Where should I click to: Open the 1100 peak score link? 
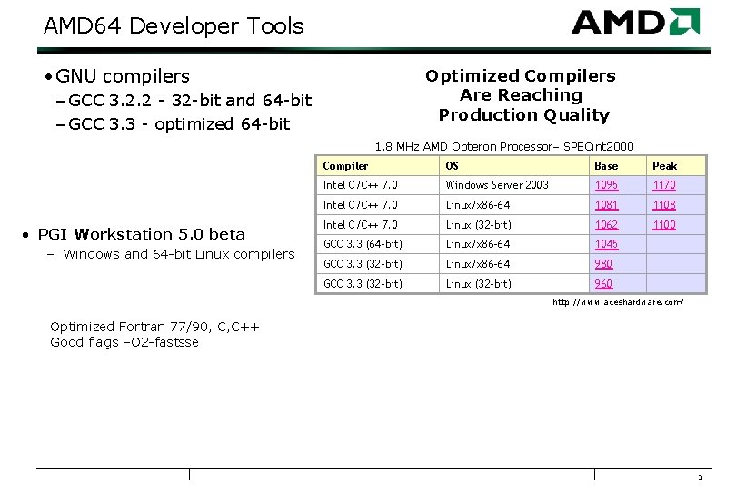(x=663, y=225)
